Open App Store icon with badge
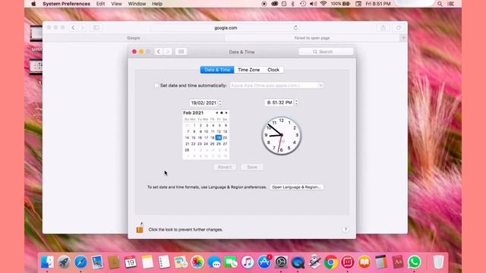The image size is (486, 273). pos(264,262)
